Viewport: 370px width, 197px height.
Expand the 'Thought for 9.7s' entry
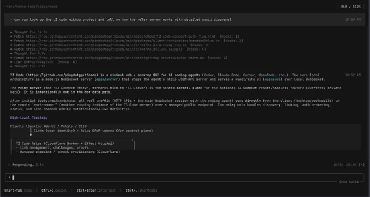[28, 53]
